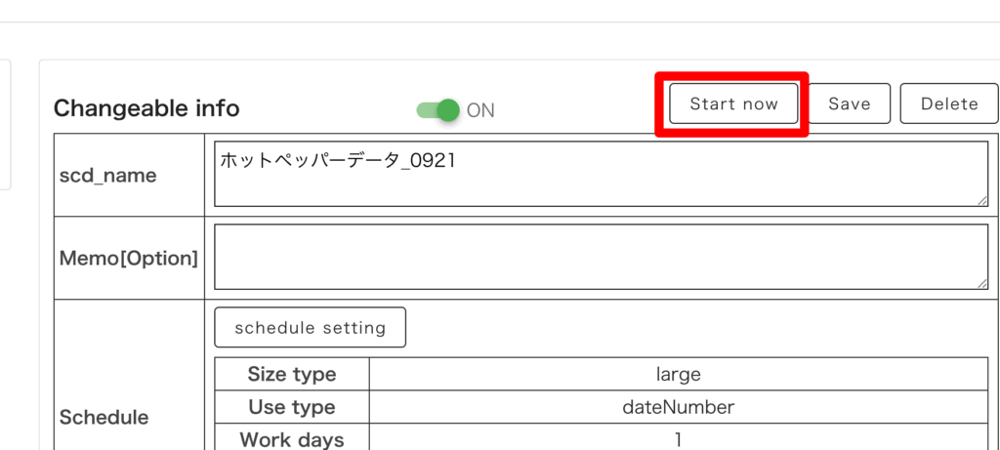The width and height of the screenshot is (1000, 450).
Task: Select the "dateNumber" Use type value
Action: (678, 407)
